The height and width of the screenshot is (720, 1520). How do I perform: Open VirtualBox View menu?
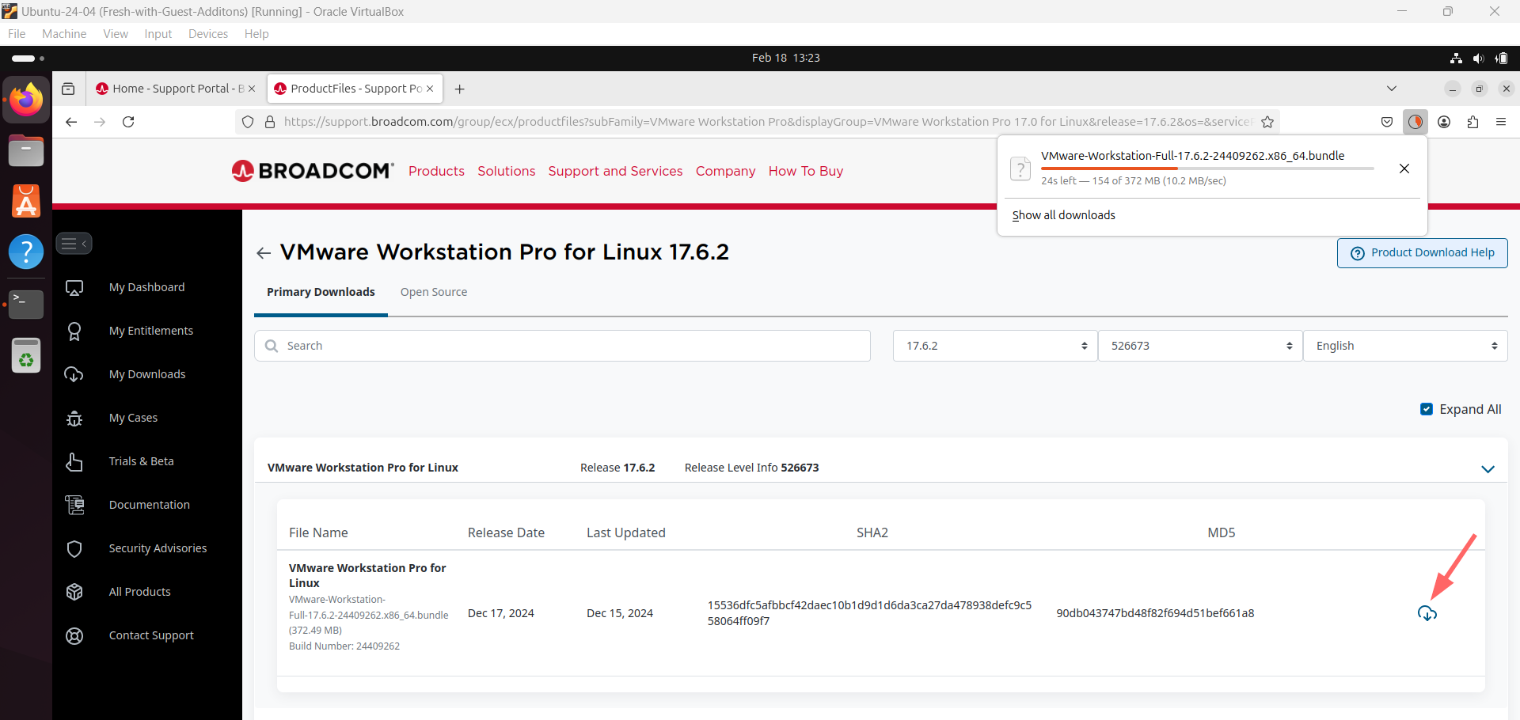116,34
